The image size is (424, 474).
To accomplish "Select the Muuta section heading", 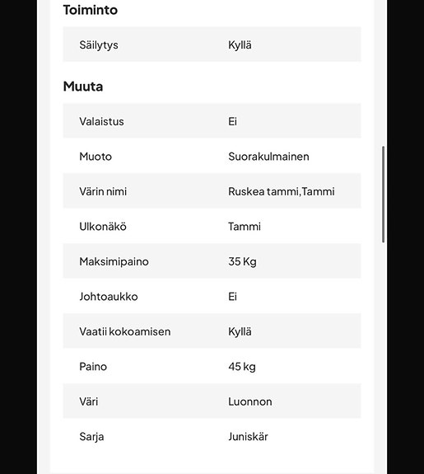I will click(83, 87).
